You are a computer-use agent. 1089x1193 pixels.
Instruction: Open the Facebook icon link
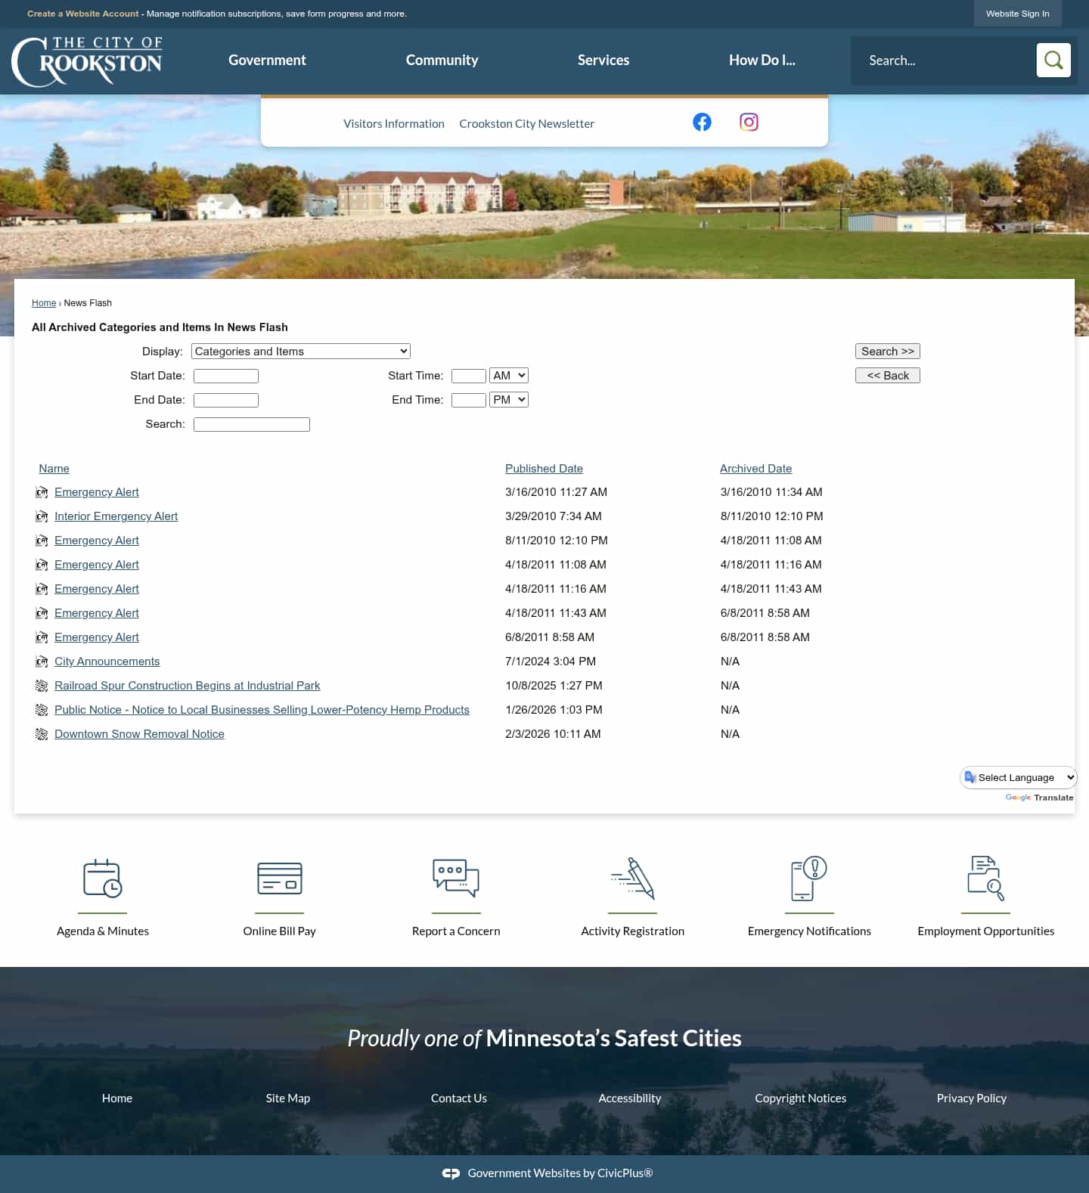(702, 122)
